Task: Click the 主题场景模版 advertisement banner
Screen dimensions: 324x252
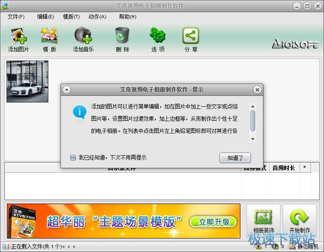Action: 124,221
